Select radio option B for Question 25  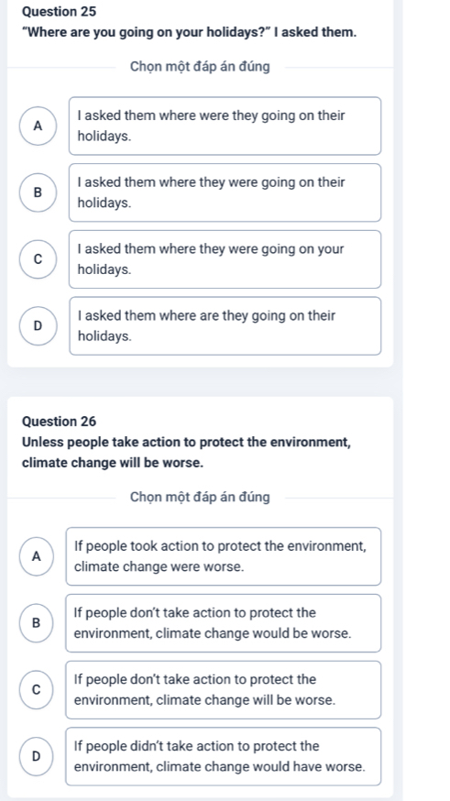tap(37, 192)
